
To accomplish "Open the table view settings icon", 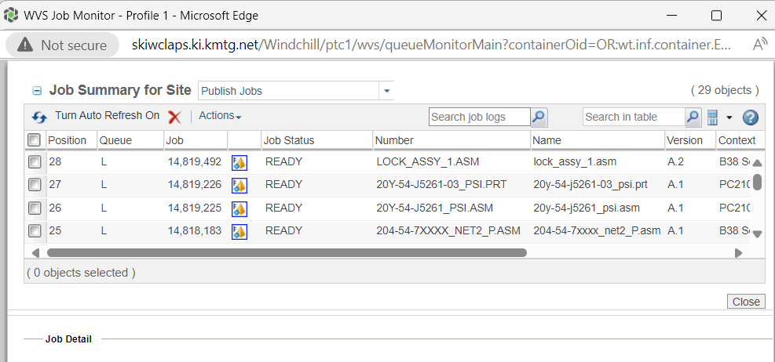I will (713, 117).
